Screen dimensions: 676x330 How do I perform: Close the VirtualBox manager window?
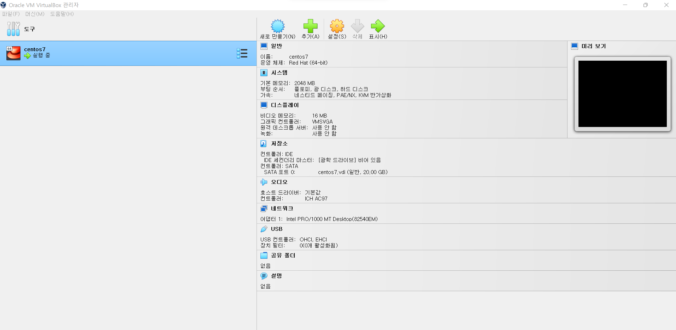click(x=666, y=5)
